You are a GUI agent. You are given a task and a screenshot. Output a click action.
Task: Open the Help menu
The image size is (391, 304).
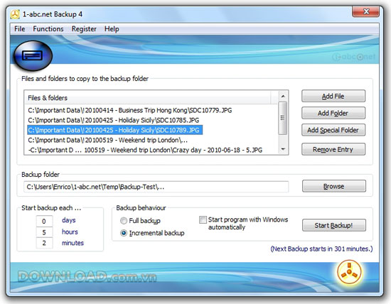112,29
